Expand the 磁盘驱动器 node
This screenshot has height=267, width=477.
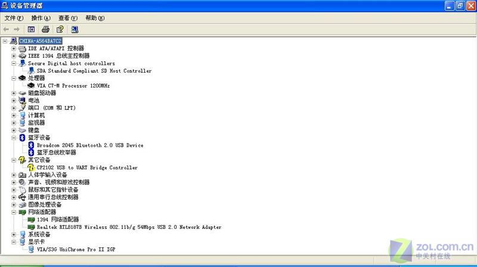click(14, 93)
